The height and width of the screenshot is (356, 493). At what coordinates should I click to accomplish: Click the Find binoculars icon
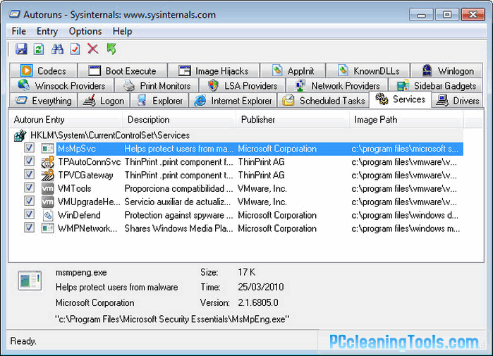pos(57,49)
